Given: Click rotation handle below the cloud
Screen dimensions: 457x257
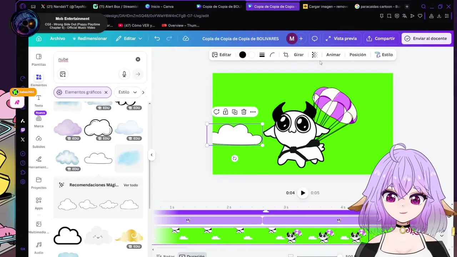Looking at the screenshot, I should [235, 158].
